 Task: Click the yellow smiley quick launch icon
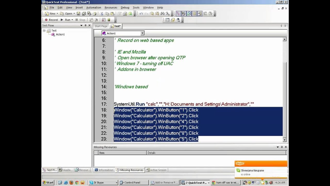tap(82, 182)
